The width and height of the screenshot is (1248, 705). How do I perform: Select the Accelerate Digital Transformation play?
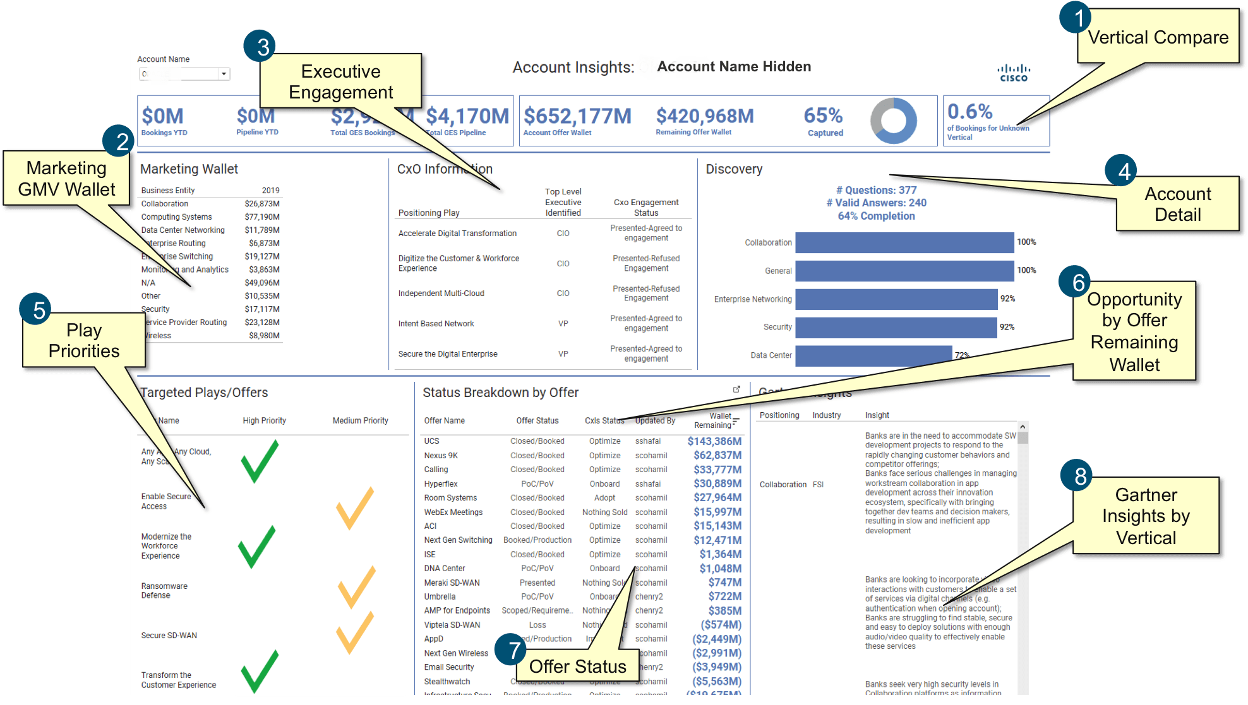pos(457,234)
